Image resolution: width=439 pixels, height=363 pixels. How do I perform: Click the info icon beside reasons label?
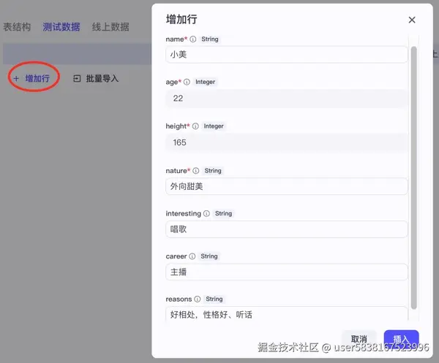198,299
